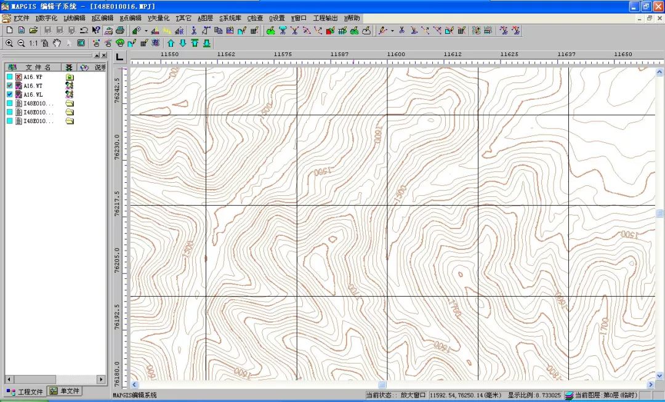Click the red and green region edit icon
This screenshot has height=402, width=665.
coord(331,31)
